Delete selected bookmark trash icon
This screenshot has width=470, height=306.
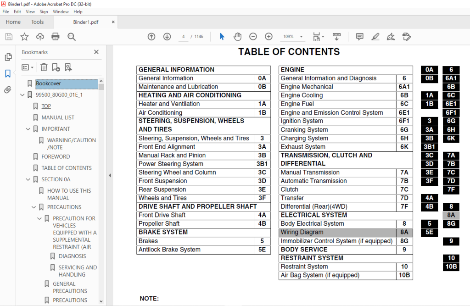click(x=44, y=67)
